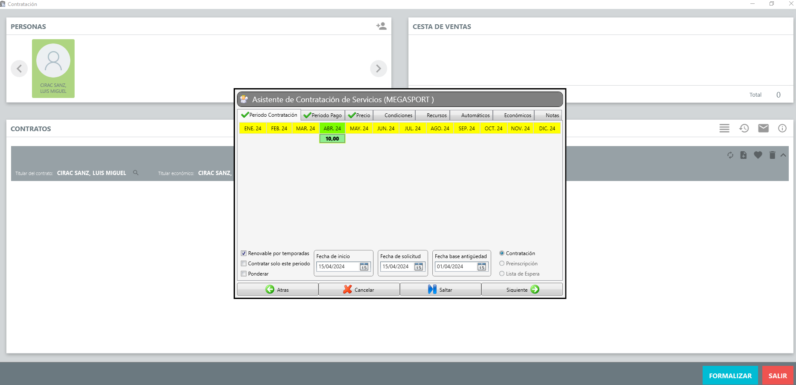Select the JUL. 24 month cell
796x385 pixels.
pos(412,128)
